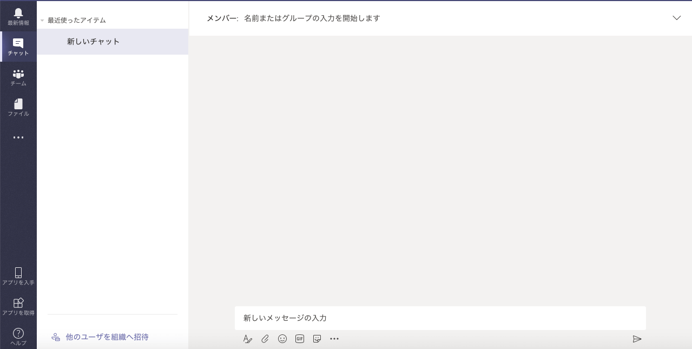Click the text format icon below message box
Screen dimensions: 692x349
click(x=248, y=339)
